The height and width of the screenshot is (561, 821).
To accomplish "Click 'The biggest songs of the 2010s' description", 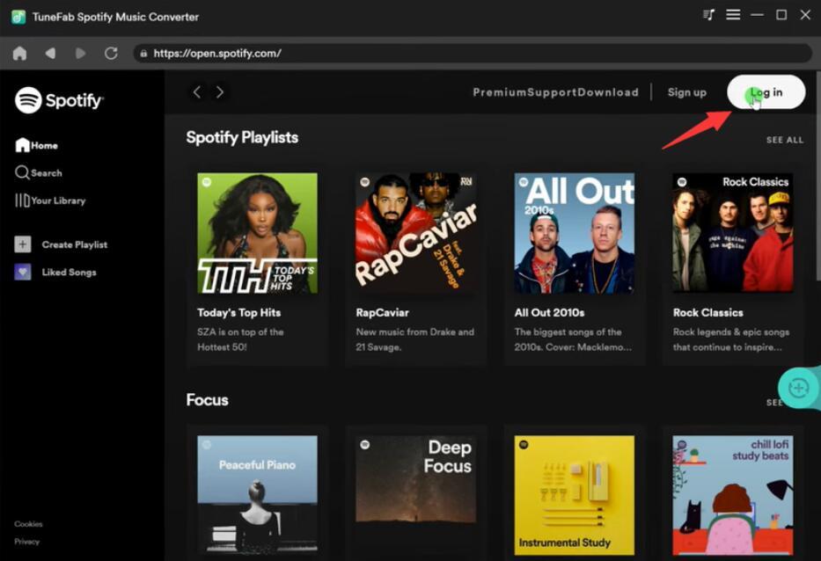I will [573, 339].
